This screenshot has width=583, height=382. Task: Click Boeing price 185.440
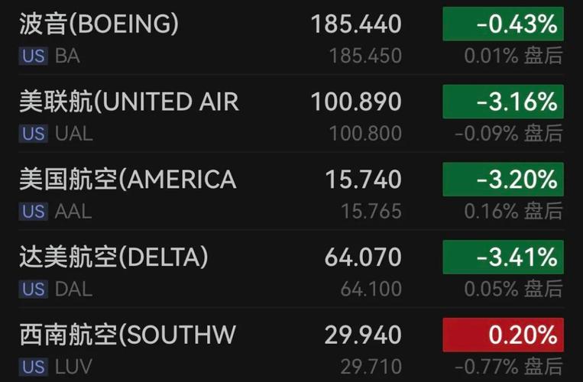(356, 24)
